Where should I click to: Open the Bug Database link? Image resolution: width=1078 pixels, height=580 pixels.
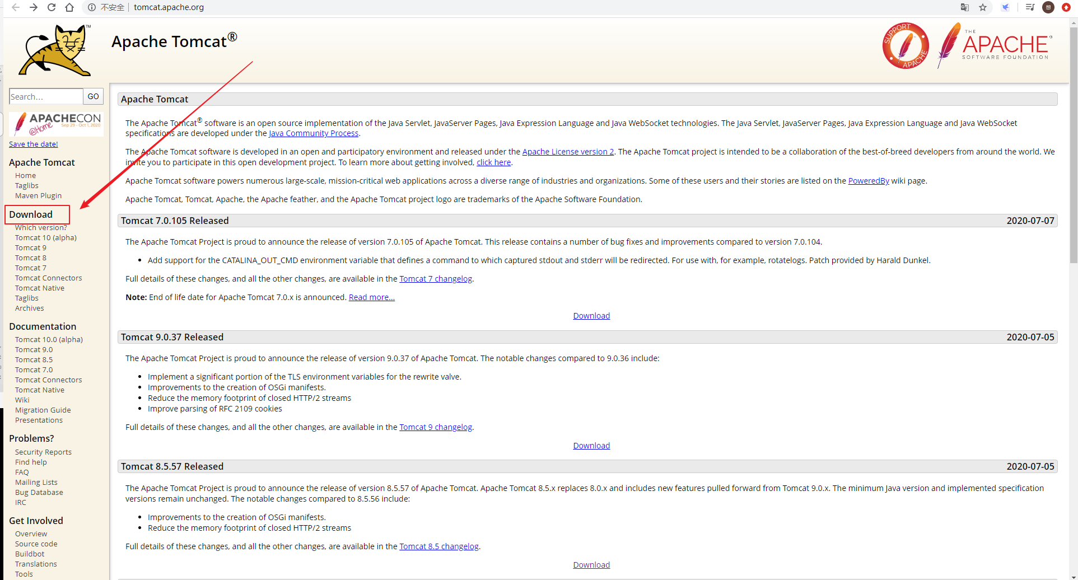pyautogui.click(x=39, y=492)
